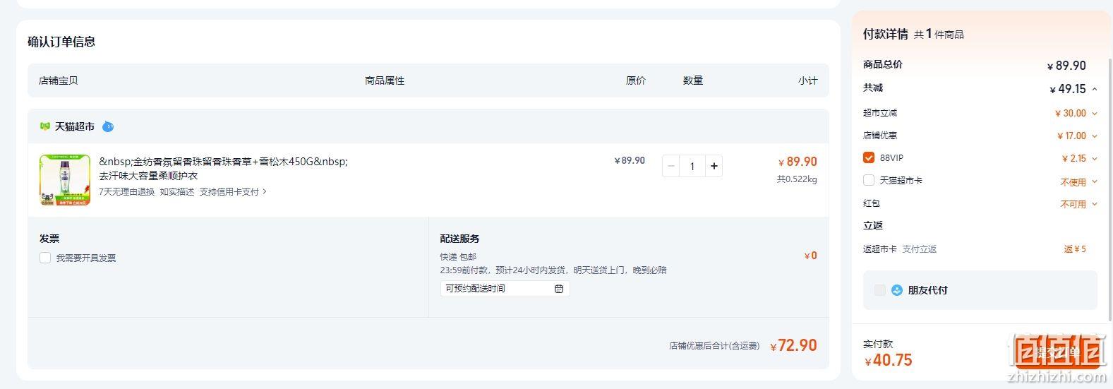Collapse the 共减 ¥49.15 discount breakdown
The height and width of the screenshot is (389, 1113).
point(1095,89)
